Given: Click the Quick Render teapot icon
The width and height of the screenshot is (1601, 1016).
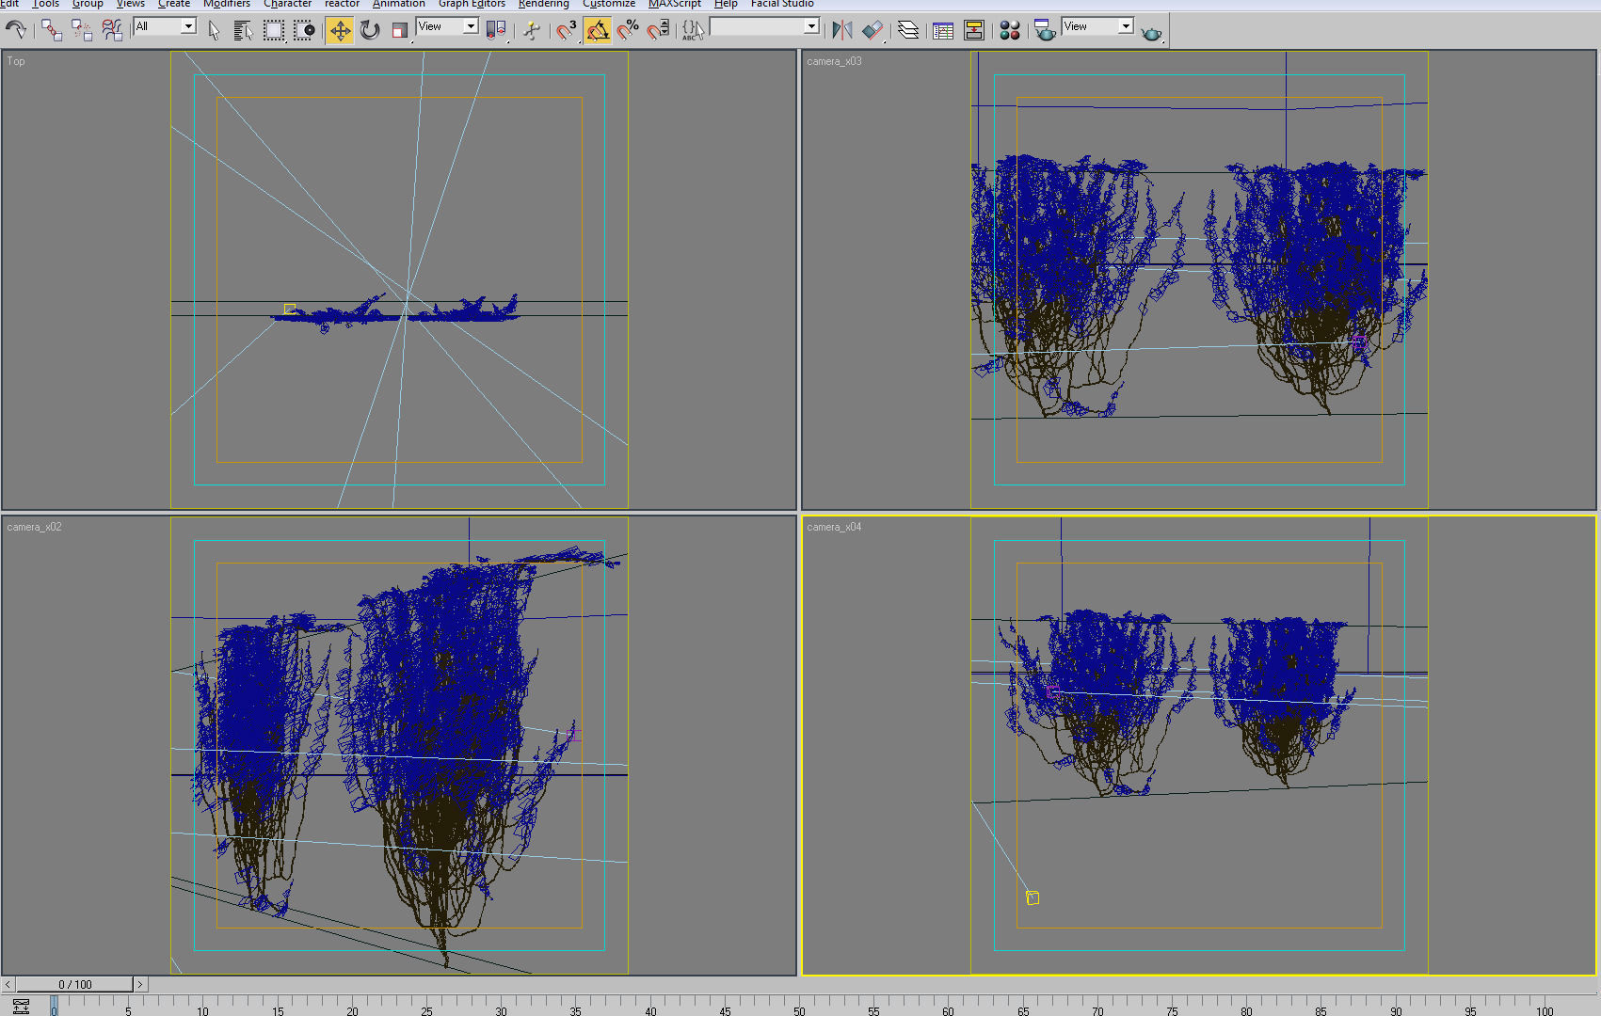Looking at the screenshot, I should [x=1151, y=32].
